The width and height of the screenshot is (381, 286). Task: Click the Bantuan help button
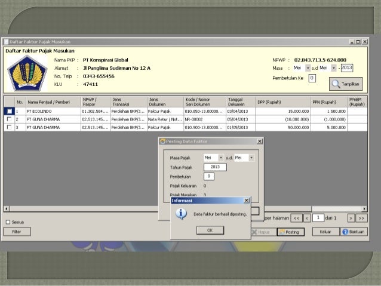[x=354, y=232]
